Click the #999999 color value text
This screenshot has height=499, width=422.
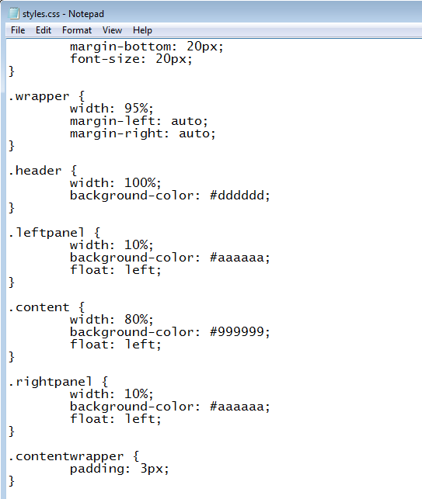click(239, 332)
